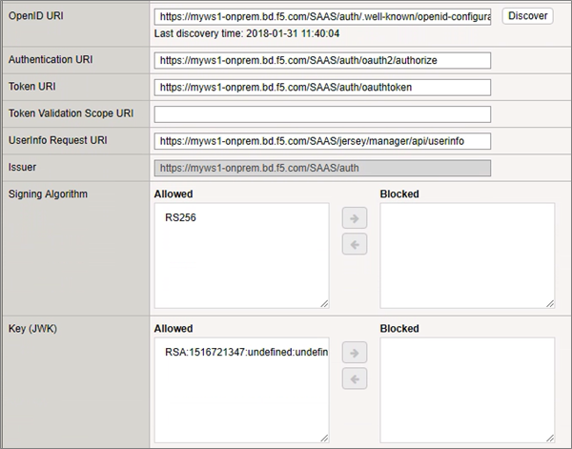Grab resize handle of Signing Algorithm Allowed box
Screen dimensions: 572x449
[x=324, y=303]
